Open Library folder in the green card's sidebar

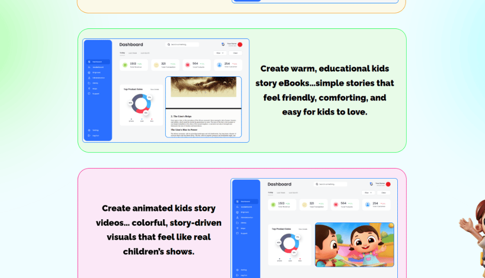point(93,83)
